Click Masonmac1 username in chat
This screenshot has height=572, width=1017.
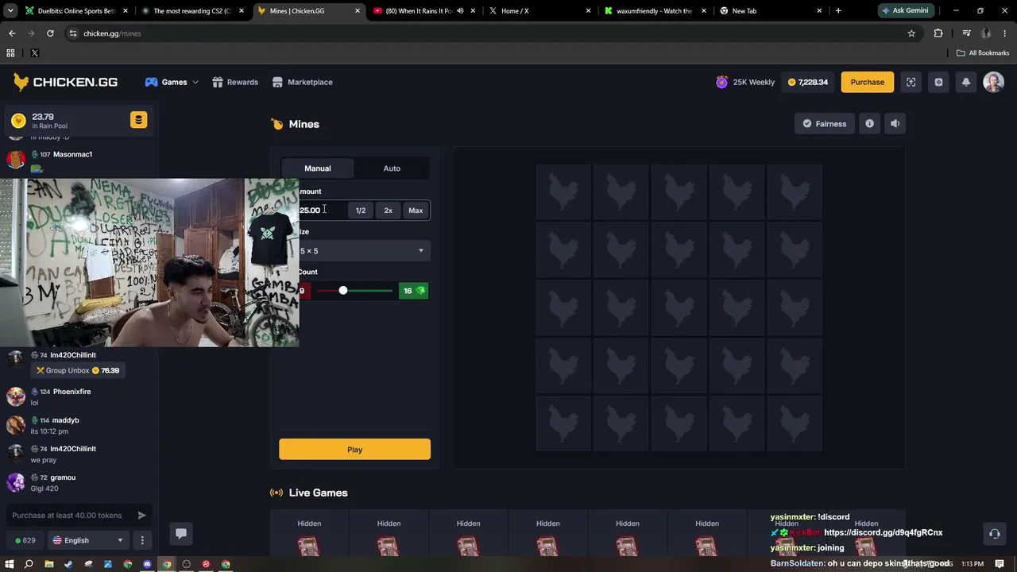pyautogui.click(x=72, y=154)
